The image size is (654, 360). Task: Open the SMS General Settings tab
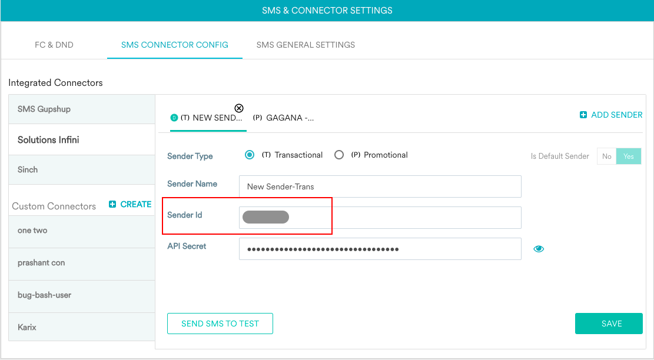click(306, 45)
